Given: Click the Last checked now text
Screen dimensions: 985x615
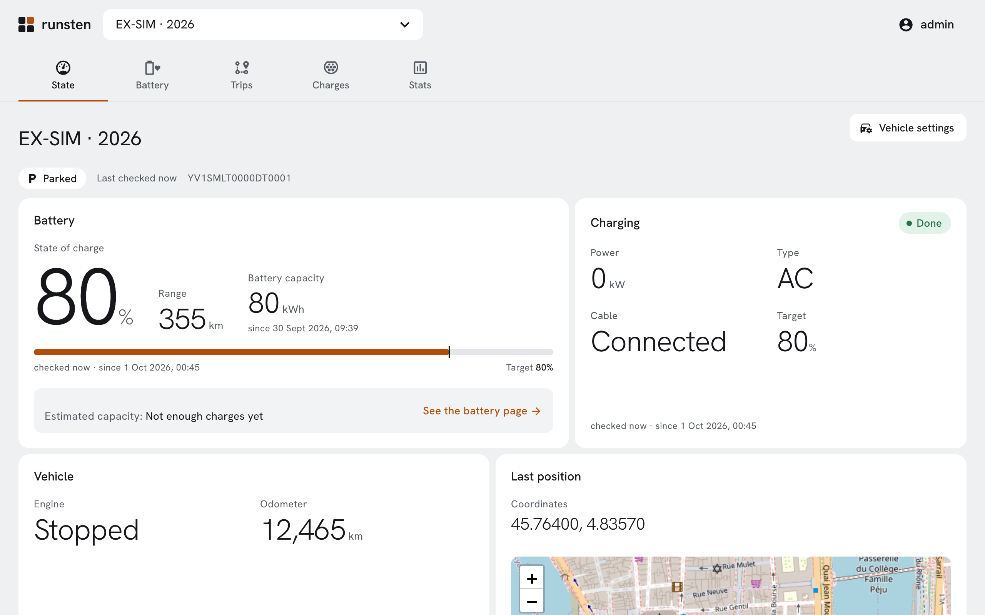Looking at the screenshot, I should point(137,178).
